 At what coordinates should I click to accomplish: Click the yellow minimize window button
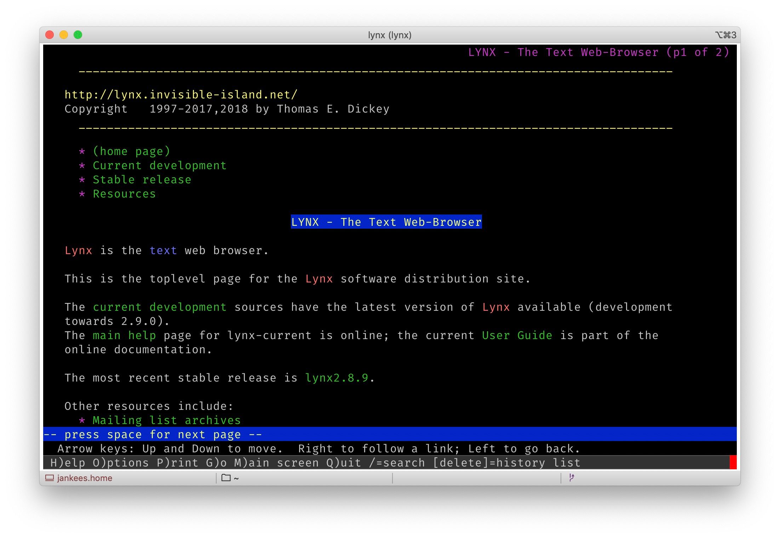[x=64, y=35]
